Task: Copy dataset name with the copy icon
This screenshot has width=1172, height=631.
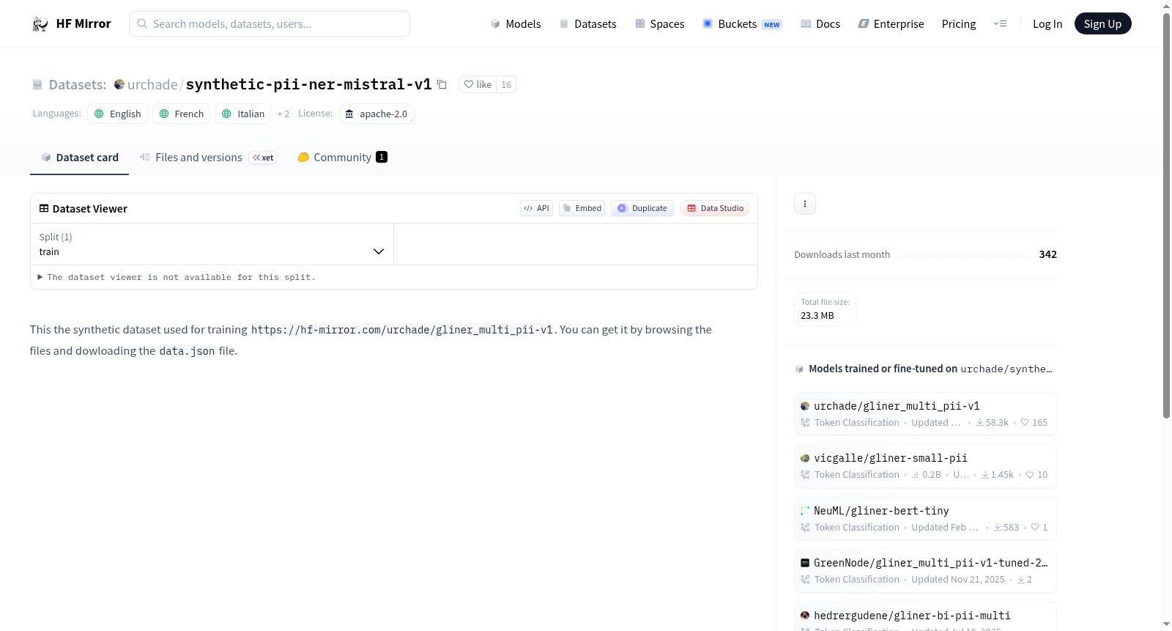Action: (x=442, y=84)
